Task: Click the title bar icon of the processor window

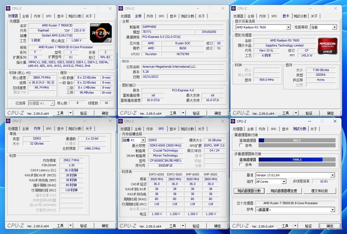Action: click(8, 9)
